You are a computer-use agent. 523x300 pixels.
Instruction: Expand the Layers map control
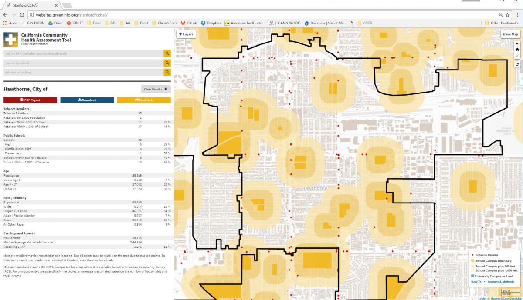186,34
